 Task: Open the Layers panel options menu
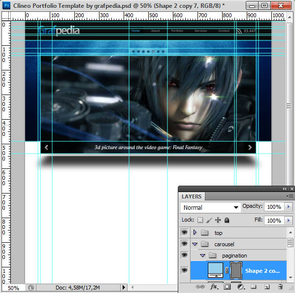(290, 196)
